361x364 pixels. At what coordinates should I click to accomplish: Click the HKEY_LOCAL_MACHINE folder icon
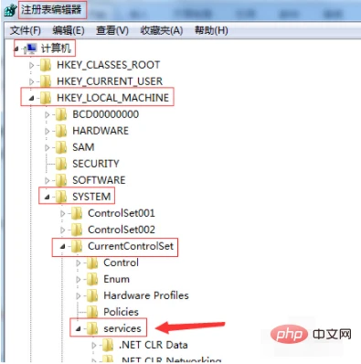(46, 98)
